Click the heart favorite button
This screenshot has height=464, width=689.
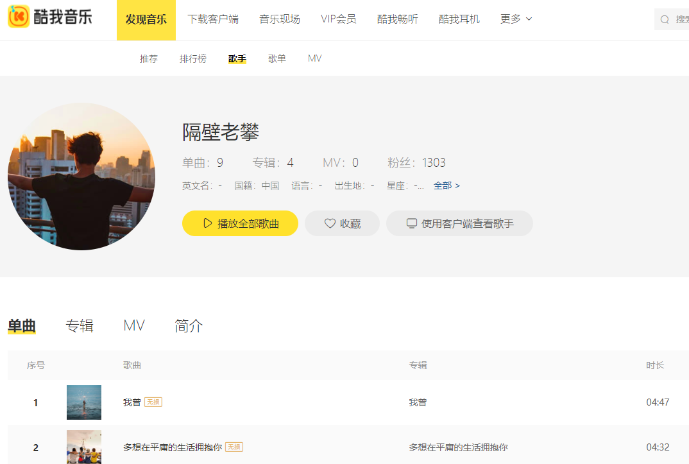coord(342,223)
